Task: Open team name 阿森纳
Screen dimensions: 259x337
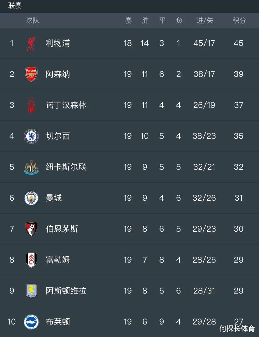Action: point(58,74)
